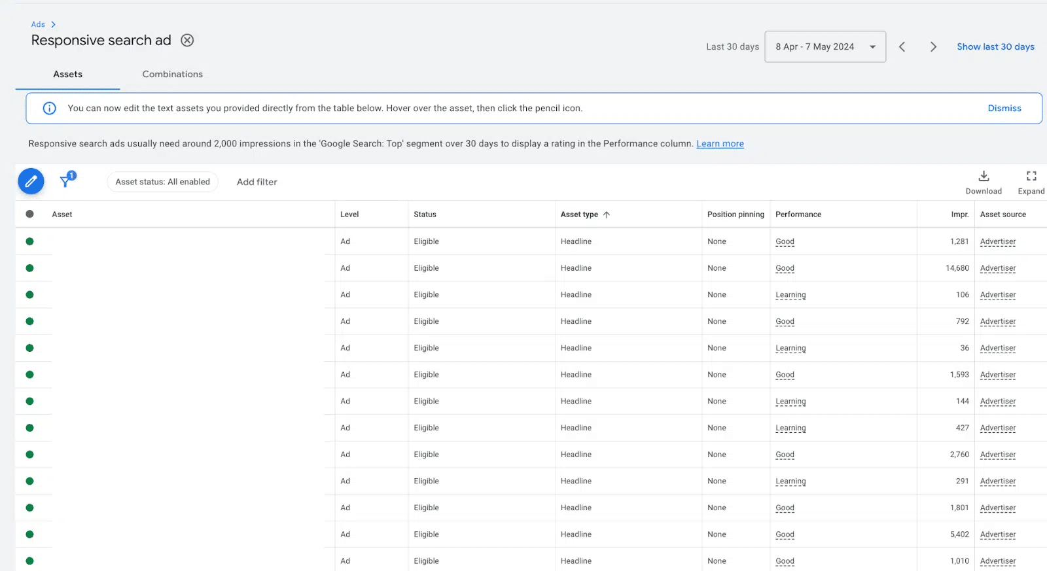Open the Asset status: All enabled filter
The image size is (1047, 571).
(162, 182)
